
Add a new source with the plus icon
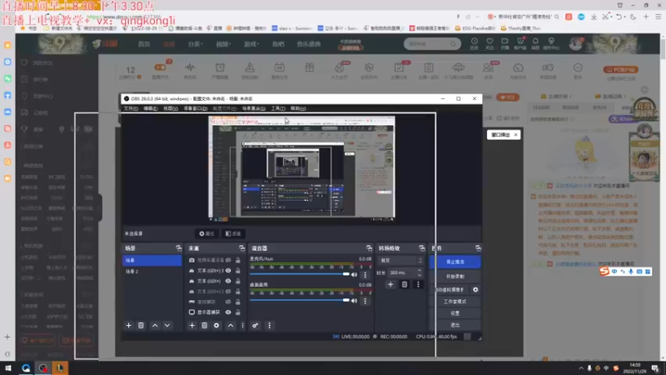tap(192, 325)
